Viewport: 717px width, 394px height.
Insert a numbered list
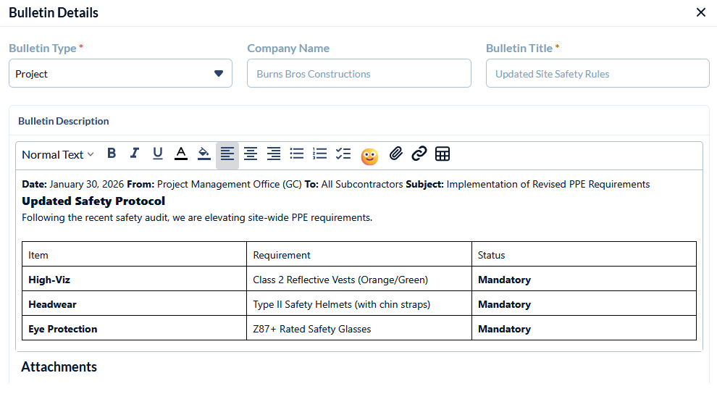(x=320, y=154)
